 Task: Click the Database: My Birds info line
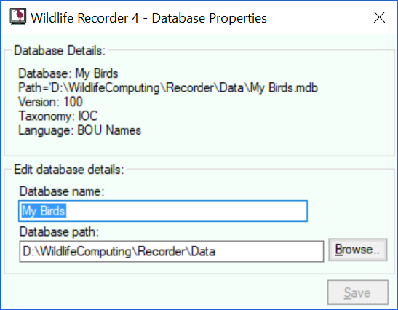[68, 73]
